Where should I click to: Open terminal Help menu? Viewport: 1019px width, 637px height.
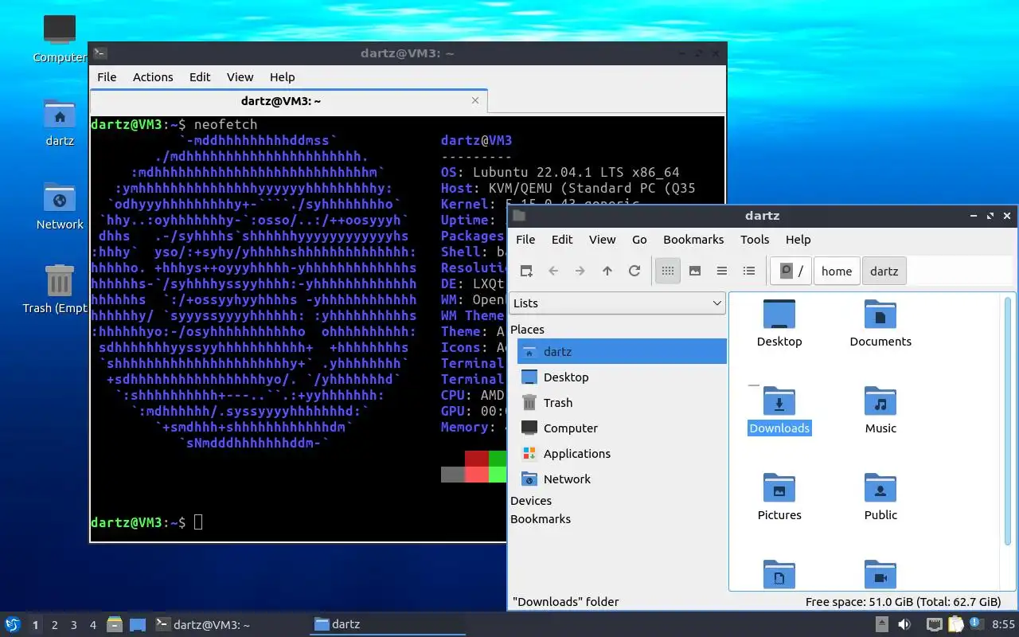coord(282,76)
